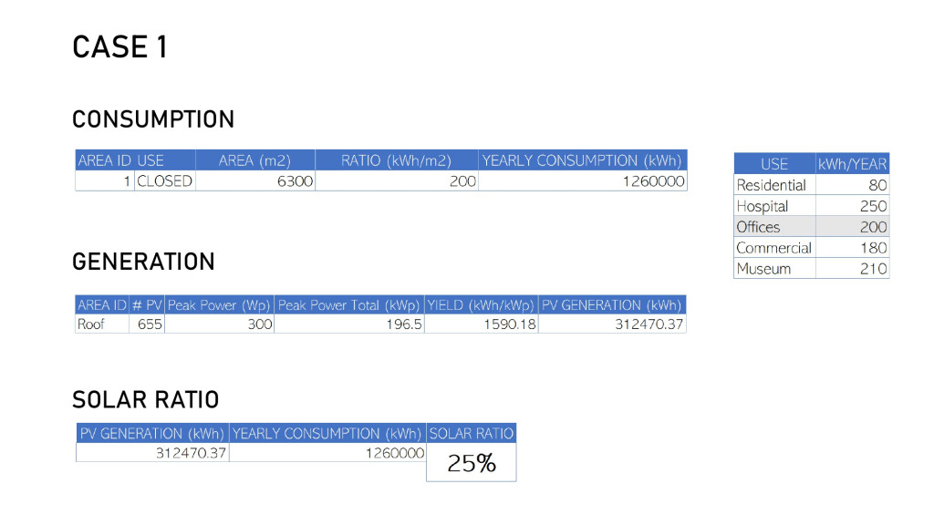Select the YIELD (kWh/kWp) column header
934x525 pixels.
pyautogui.click(x=481, y=304)
